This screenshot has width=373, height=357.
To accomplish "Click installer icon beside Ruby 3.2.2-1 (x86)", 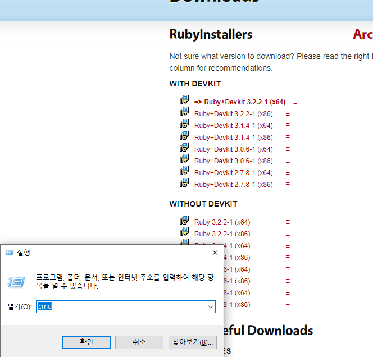I will [184, 232].
